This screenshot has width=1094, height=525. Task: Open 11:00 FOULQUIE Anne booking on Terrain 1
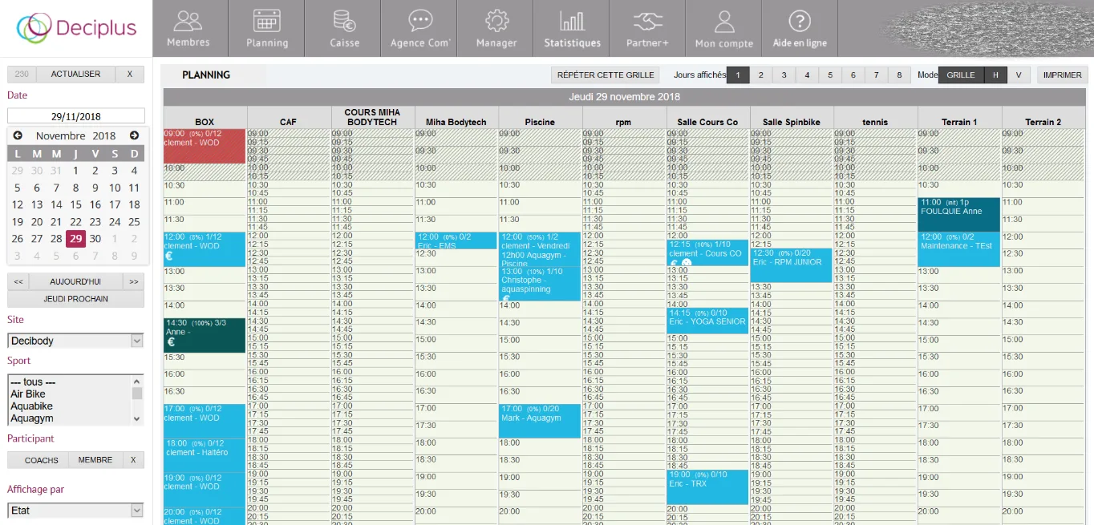959,215
